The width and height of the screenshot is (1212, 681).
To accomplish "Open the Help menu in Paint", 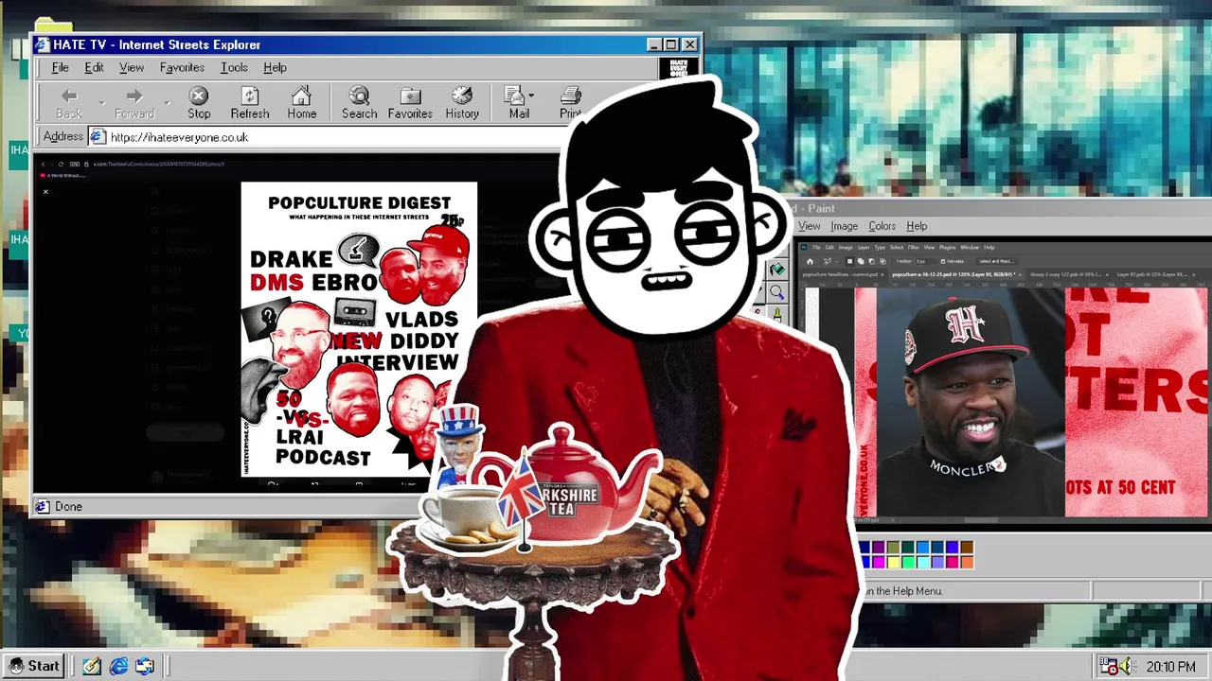I will (917, 226).
